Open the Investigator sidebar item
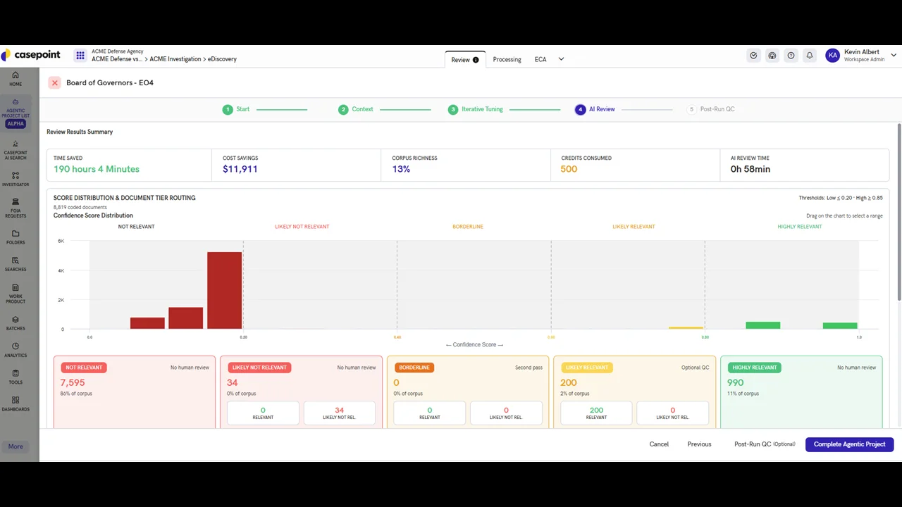Viewport: 902px width, 507px height. 16,179
